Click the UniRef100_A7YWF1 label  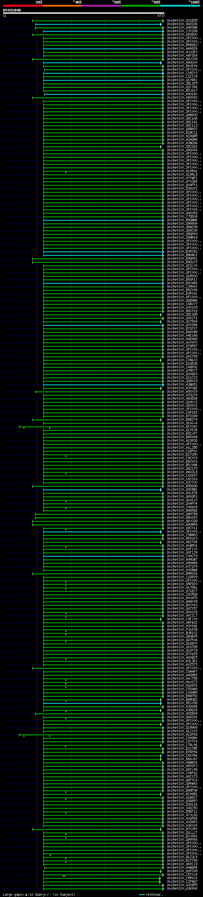[182, 178]
